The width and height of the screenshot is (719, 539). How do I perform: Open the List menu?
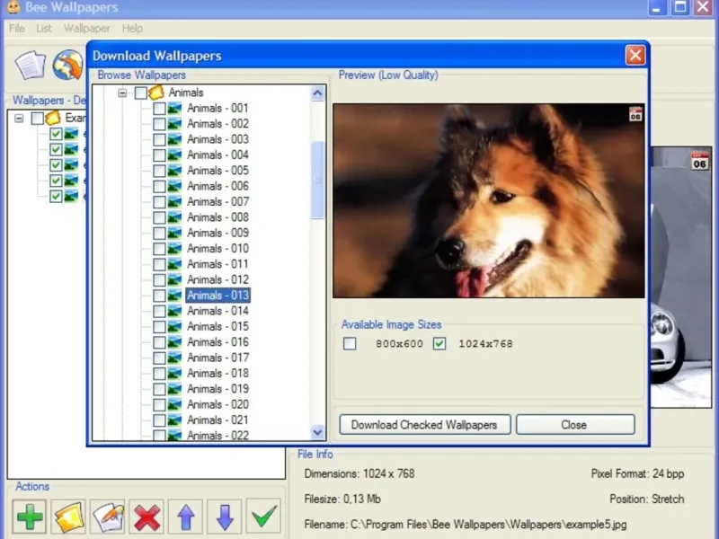click(x=44, y=29)
